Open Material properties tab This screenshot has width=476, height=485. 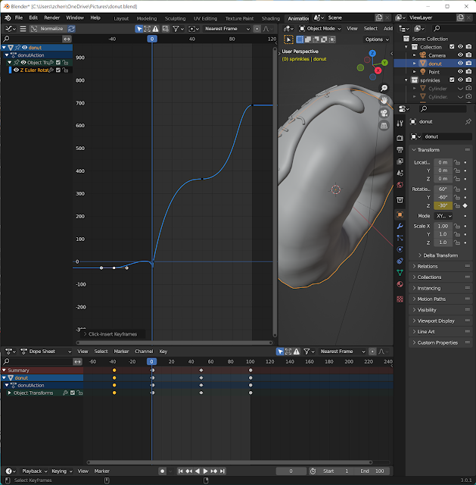click(x=400, y=284)
